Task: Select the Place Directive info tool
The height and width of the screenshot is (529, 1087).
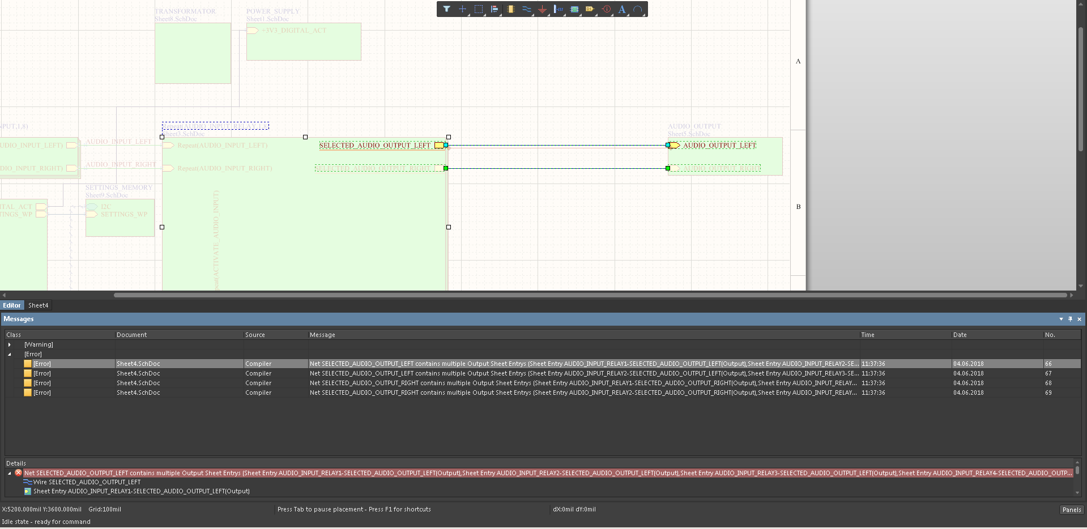Action: point(607,9)
